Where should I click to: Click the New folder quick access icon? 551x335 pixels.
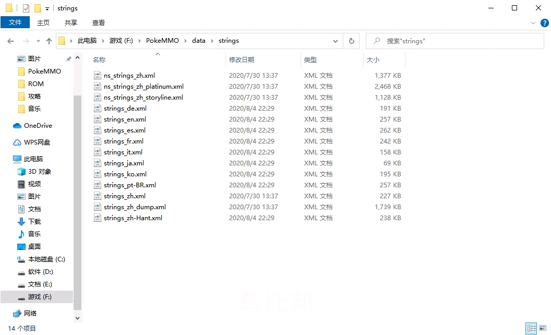pyautogui.click(x=38, y=8)
